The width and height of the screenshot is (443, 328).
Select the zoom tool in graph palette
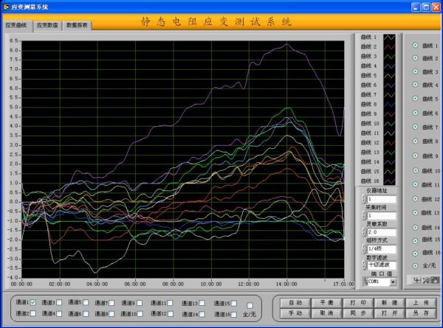click(x=426, y=281)
